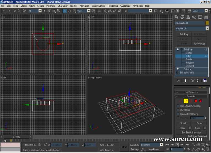Toggle the 3D Snaps tool
Image resolution: width=211 pixels, height=153 pixels.
(x=105, y=11)
